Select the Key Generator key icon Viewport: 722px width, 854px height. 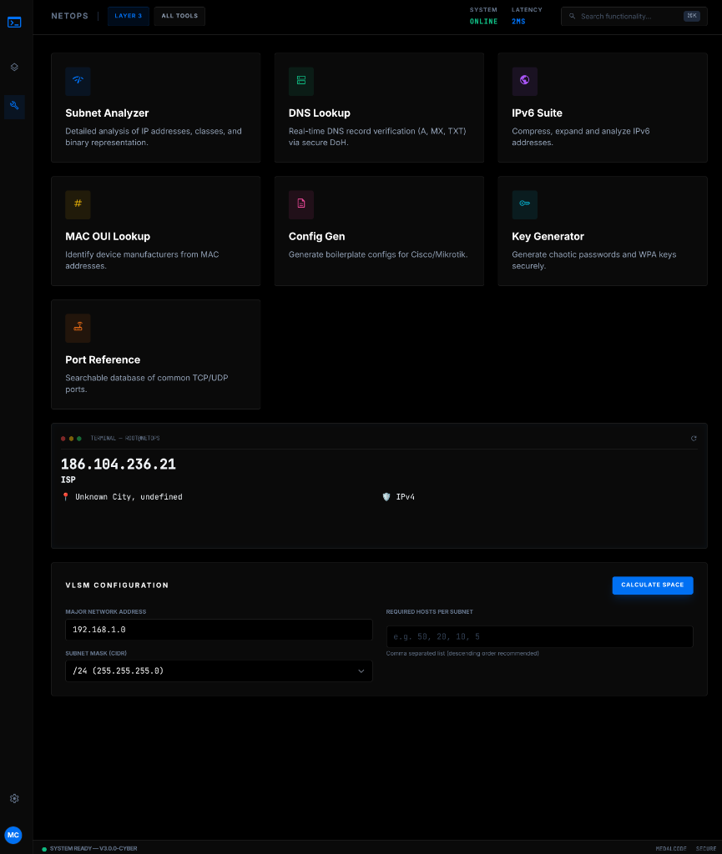click(524, 204)
